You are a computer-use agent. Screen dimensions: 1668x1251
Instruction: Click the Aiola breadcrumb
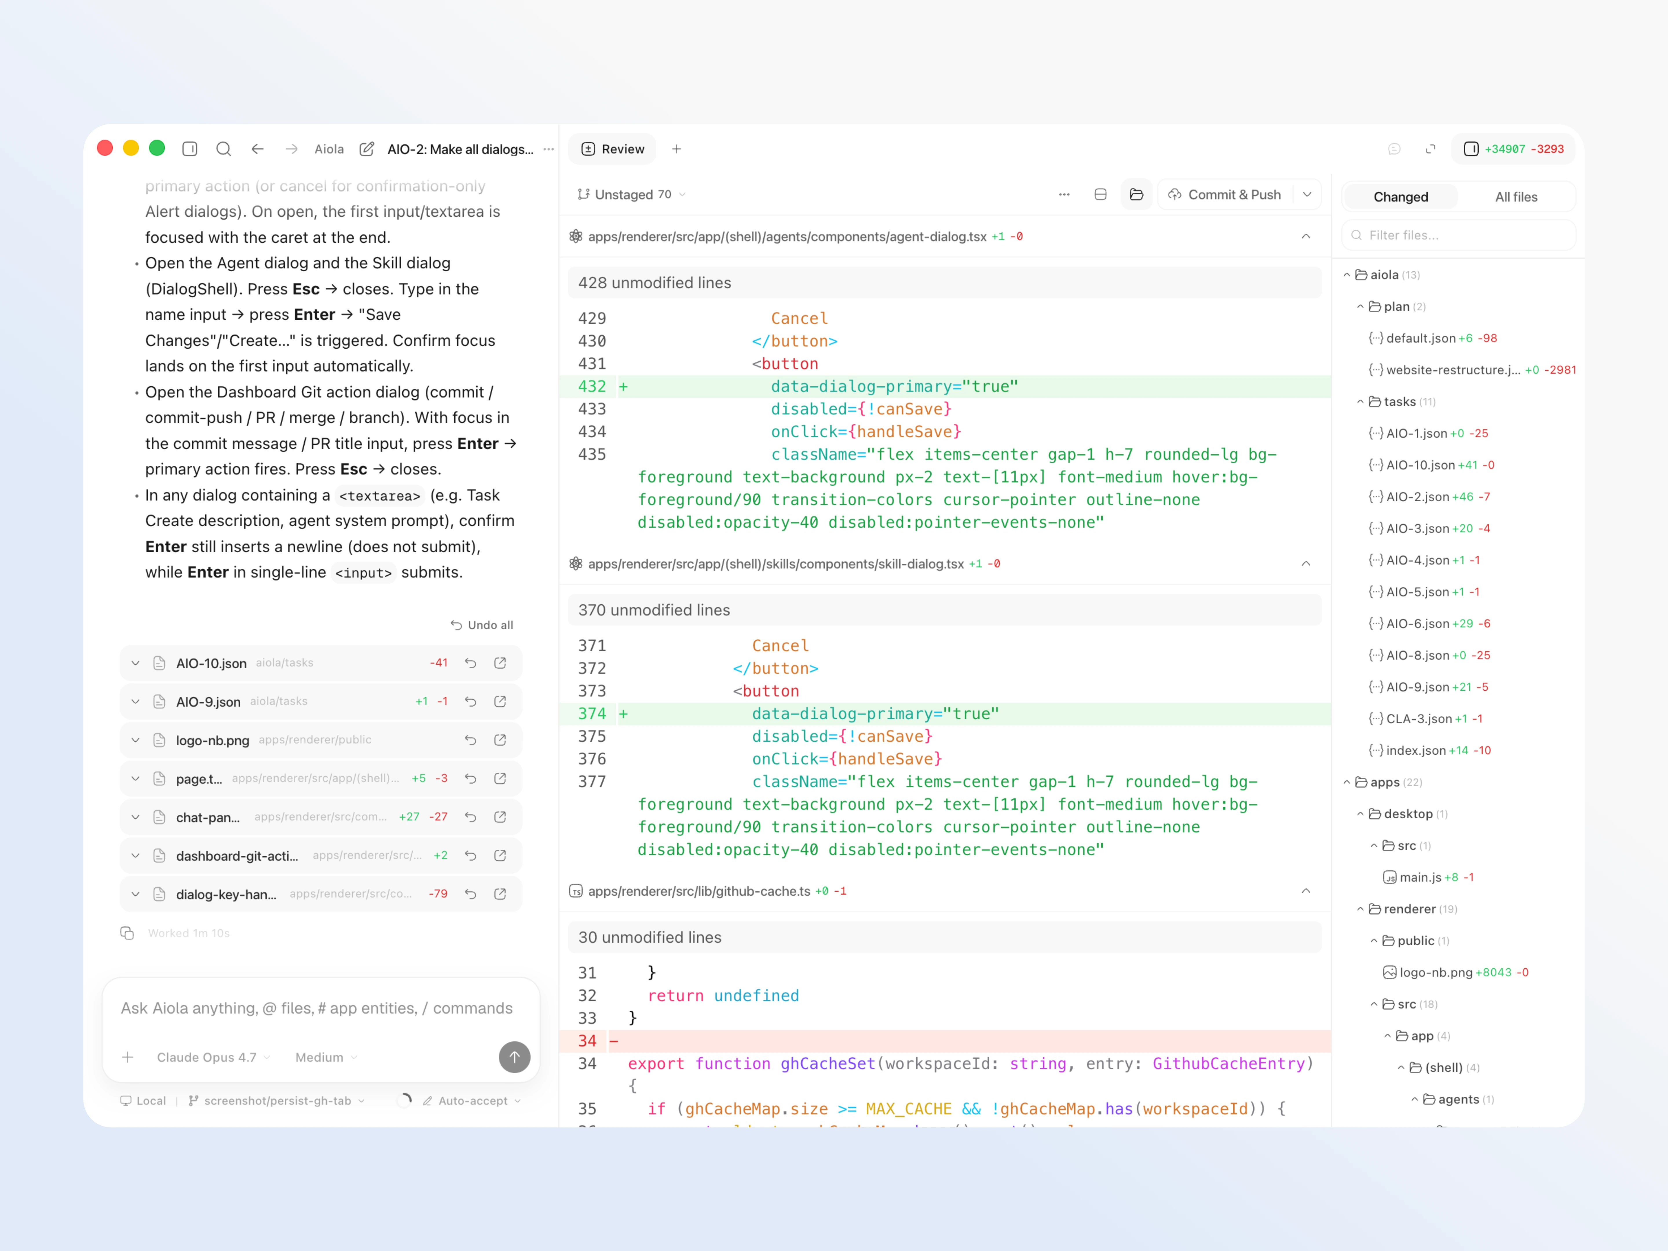(x=329, y=149)
